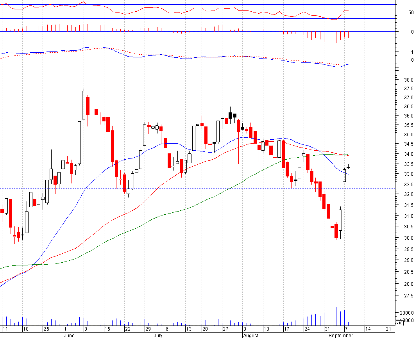
Task: Click the 29.0 price level label
Action: 409,260
